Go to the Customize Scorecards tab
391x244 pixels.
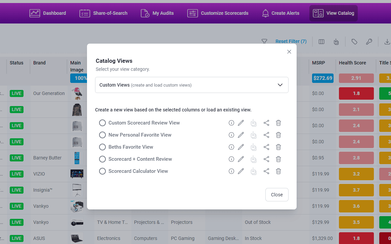click(218, 13)
